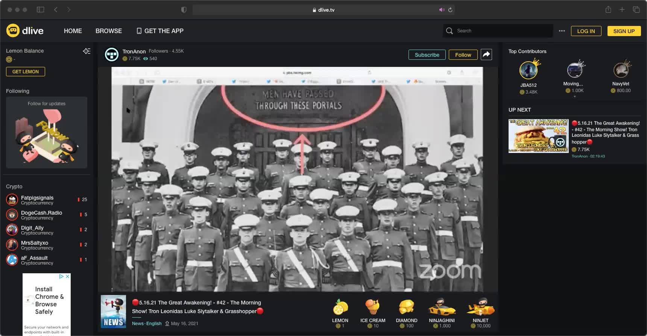View top contributor NavyVet
647x336 pixels.
point(621,77)
